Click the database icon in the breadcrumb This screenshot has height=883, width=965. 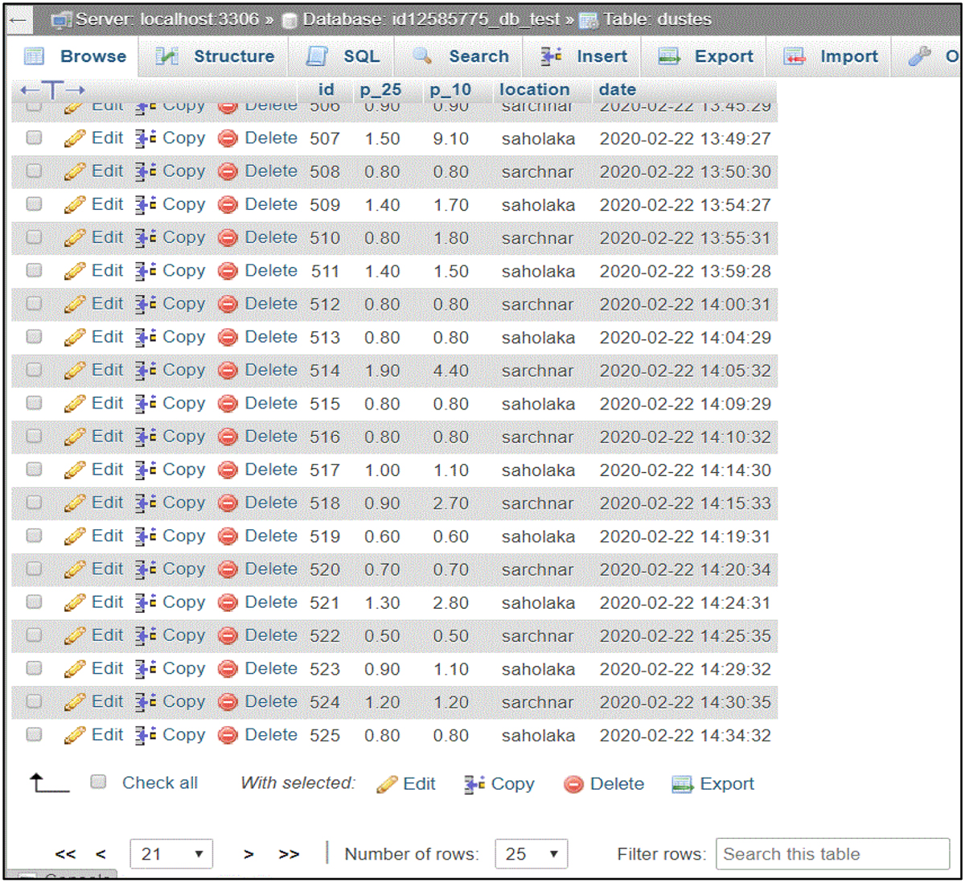tap(291, 21)
